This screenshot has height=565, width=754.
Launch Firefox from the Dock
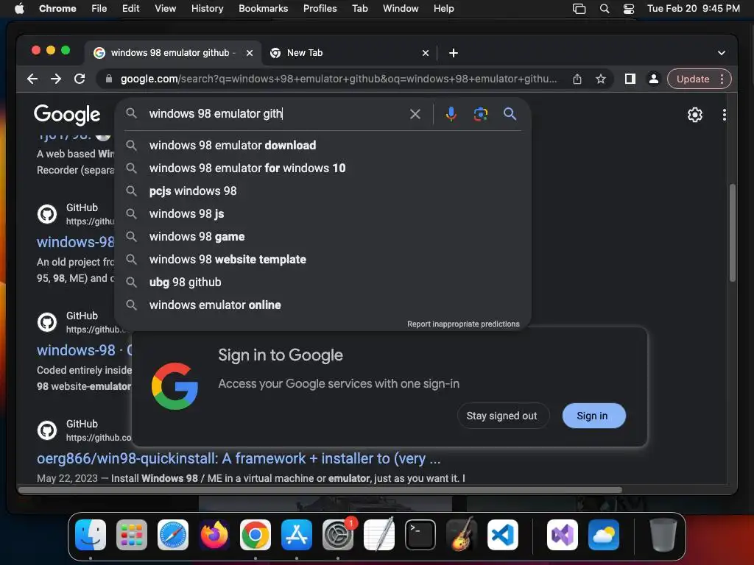[214, 535]
